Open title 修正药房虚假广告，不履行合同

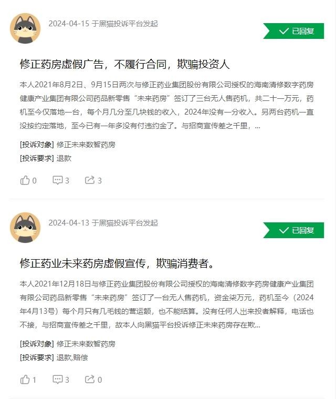124,64
